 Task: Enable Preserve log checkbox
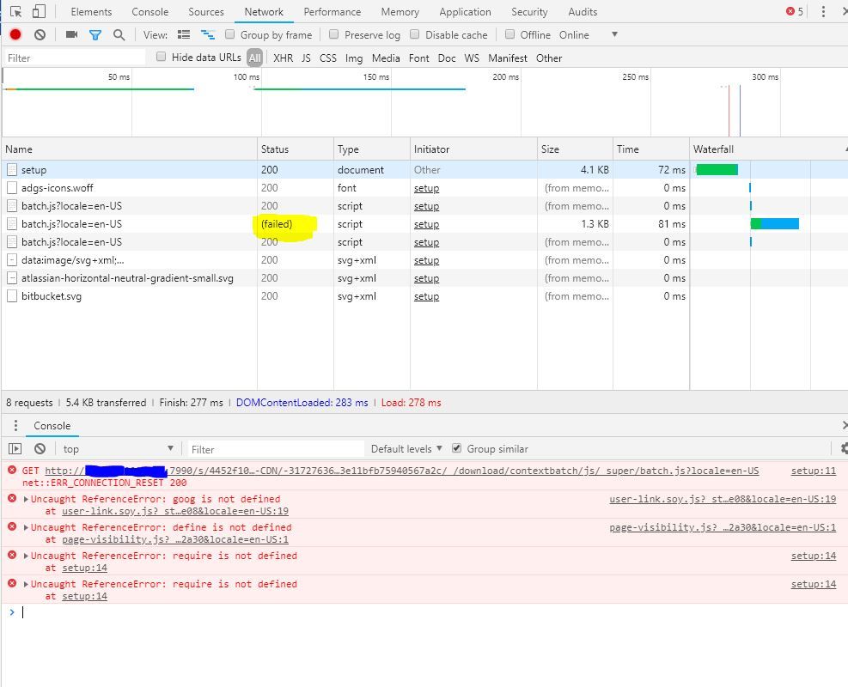point(333,34)
